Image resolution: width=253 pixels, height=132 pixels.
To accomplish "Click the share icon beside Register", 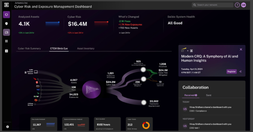I will coord(240,72).
